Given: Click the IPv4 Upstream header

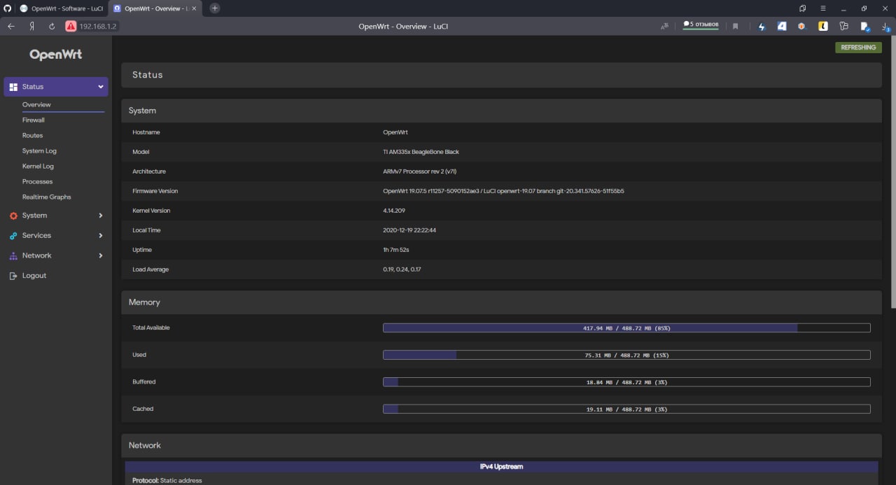Looking at the screenshot, I should pyautogui.click(x=501, y=466).
